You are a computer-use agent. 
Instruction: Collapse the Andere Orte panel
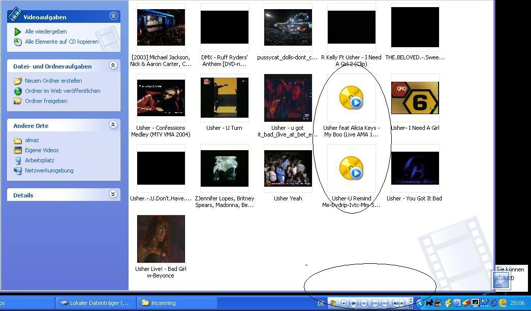click(113, 125)
